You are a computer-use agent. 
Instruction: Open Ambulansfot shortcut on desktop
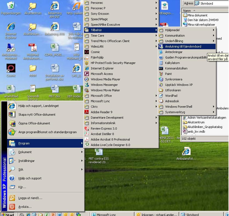[x=186, y=153]
